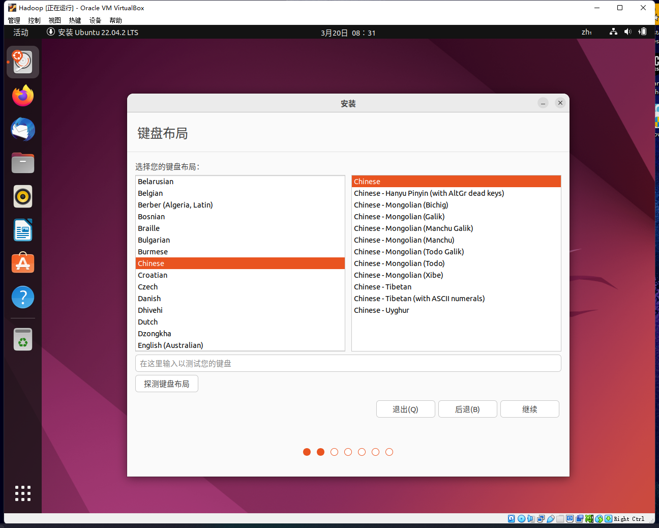This screenshot has width=659, height=528.
Task: Select Burmese keyboard layout
Action: click(x=240, y=252)
